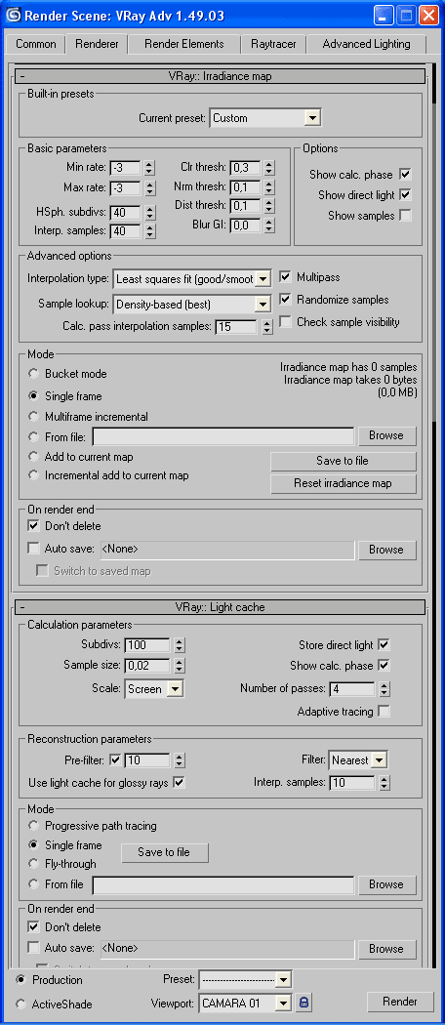The image size is (445, 1025).
Task: Toggle the Multipass checkbox
Action: coord(285,277)
